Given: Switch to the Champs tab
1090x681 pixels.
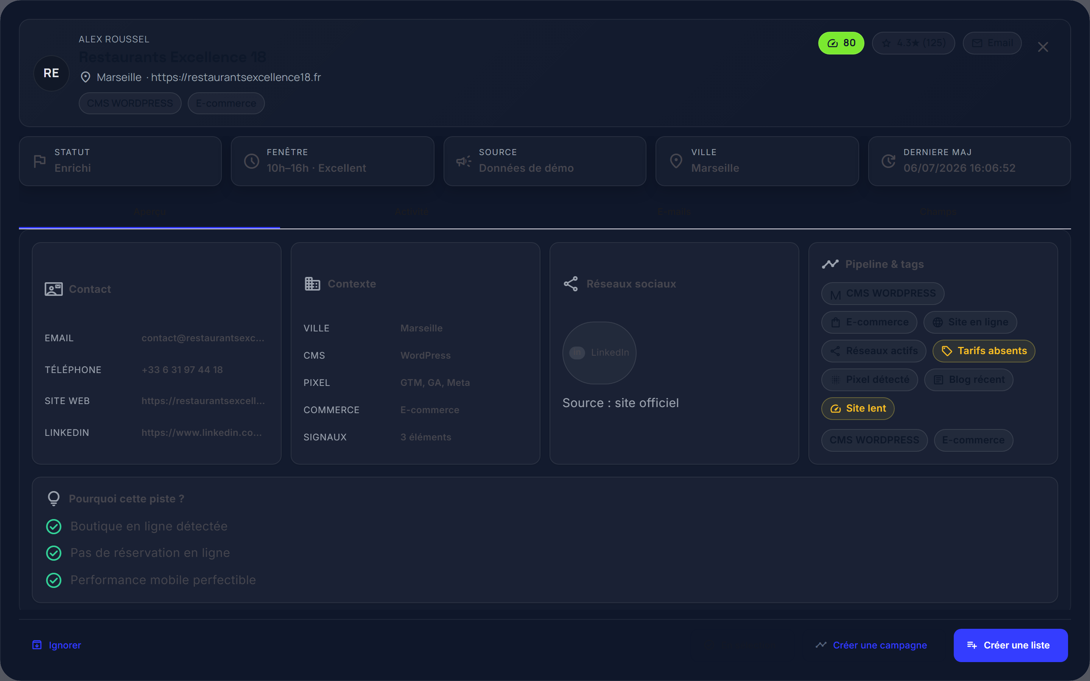Looking at the screenshot, I should (x=938, y=212).
